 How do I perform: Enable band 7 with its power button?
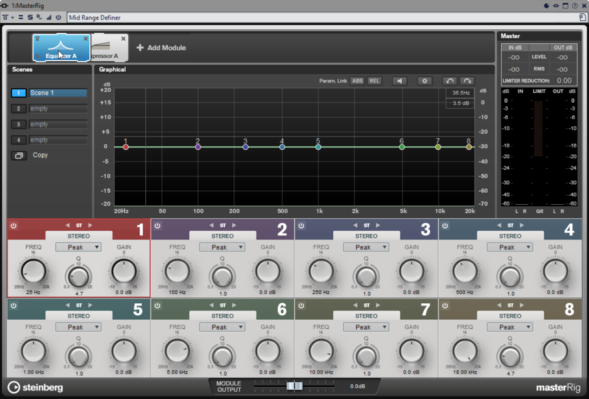click(x=301, y=306)
